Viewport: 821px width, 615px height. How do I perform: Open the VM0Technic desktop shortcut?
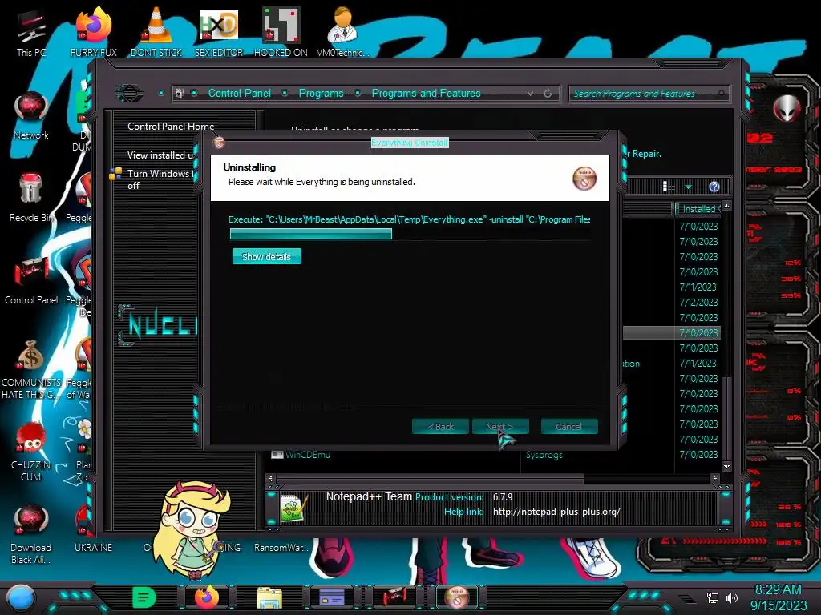click(342, 32)
